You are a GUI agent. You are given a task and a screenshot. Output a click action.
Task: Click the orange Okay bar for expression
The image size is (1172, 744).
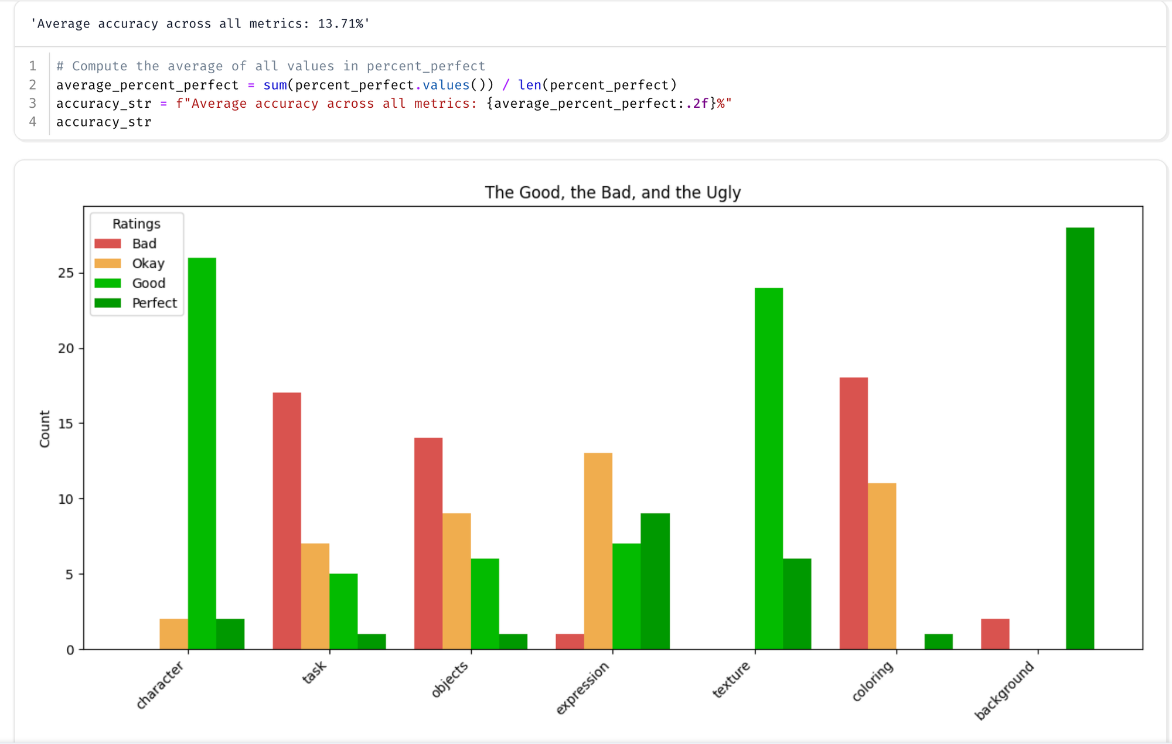tap(598, 551)
